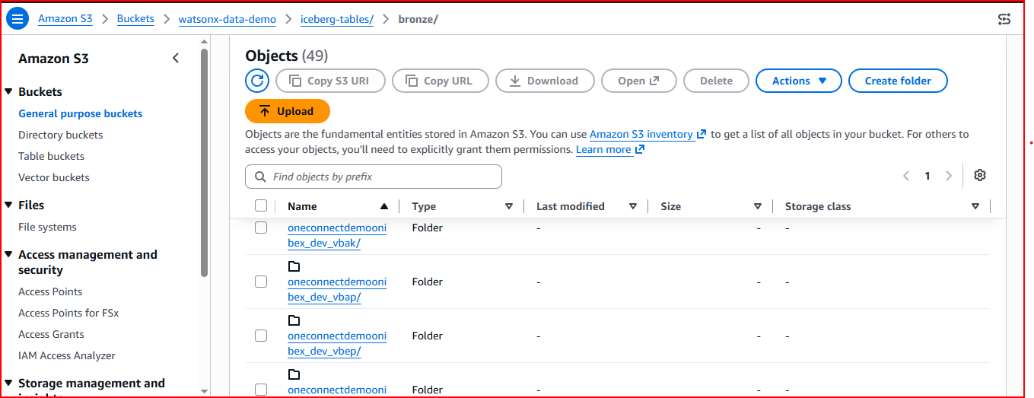This screenshot has height=398, width=1034.
Task: Open Table buckets
Action: click(x=52, y=156)
